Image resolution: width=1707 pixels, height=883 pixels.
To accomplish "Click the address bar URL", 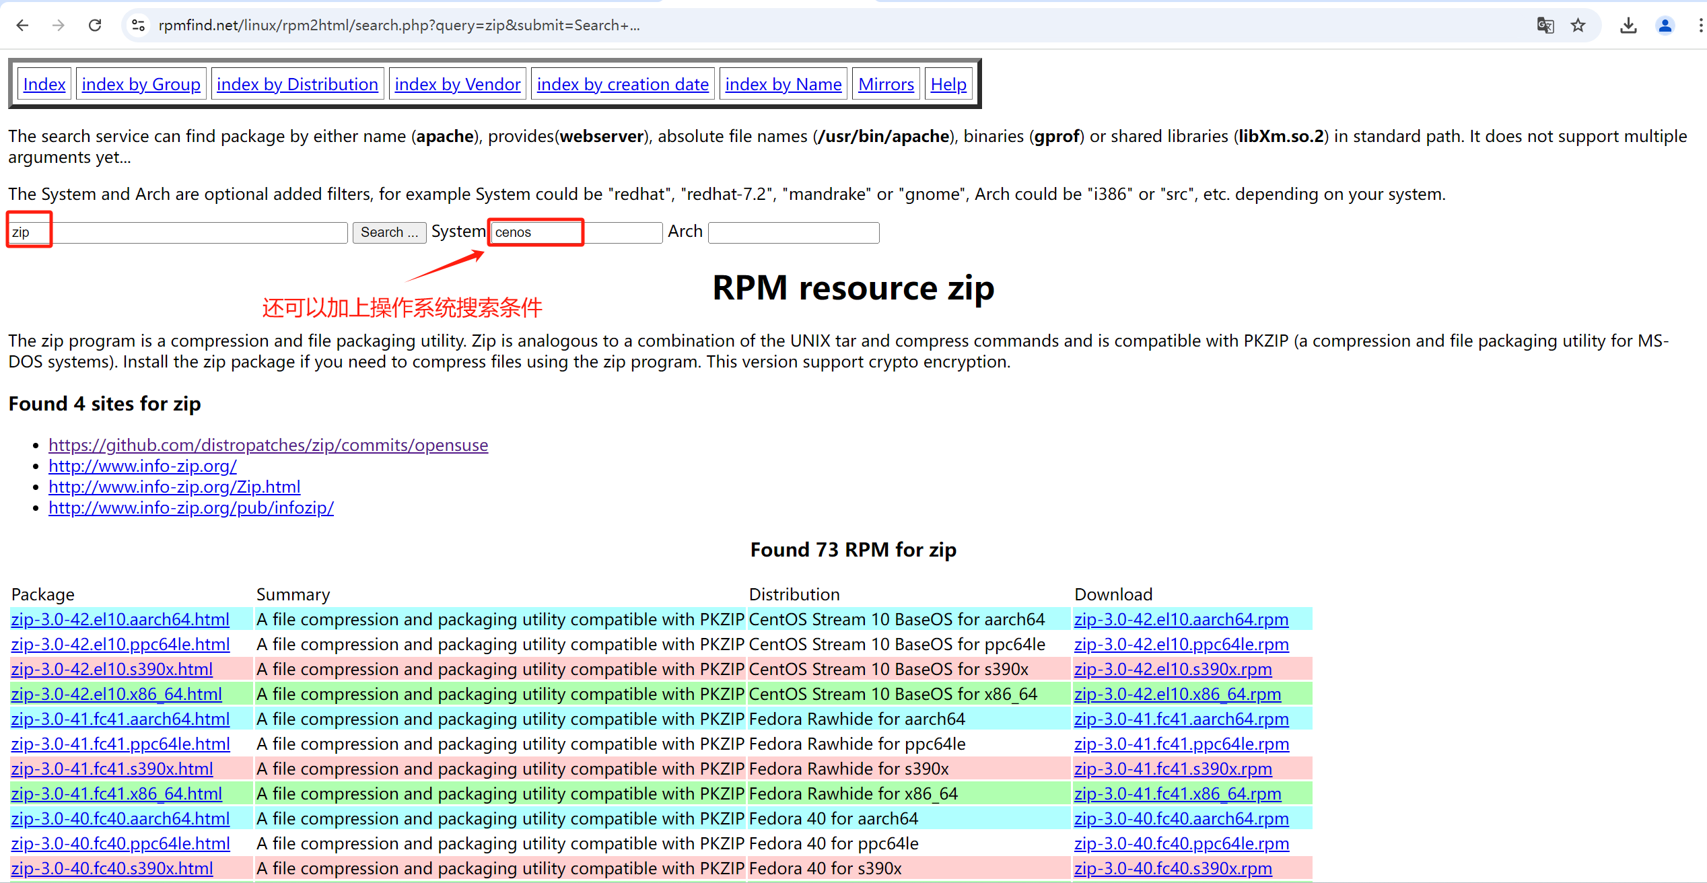I will [x=398, y=26].
